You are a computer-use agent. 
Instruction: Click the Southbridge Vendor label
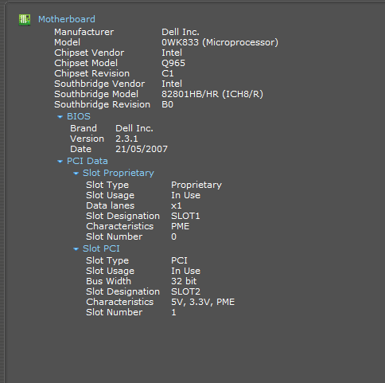pyautogui.click(x=99, y=84)
